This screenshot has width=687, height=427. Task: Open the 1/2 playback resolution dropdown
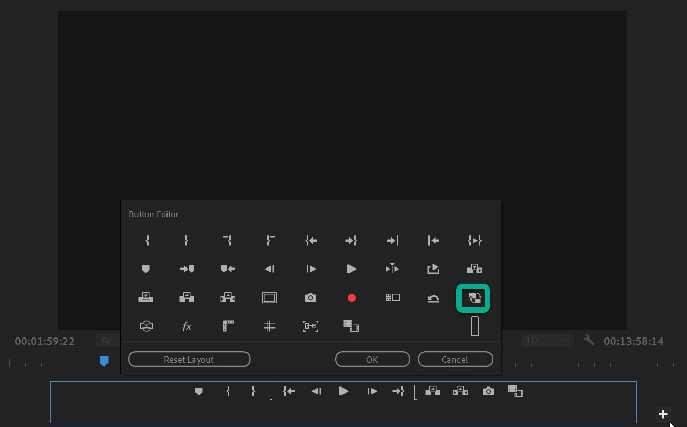click(548, 341)
